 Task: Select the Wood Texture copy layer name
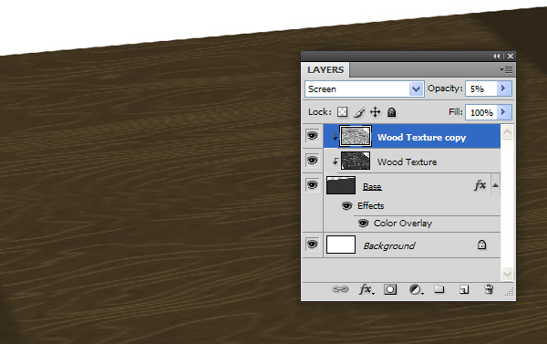(421, 137)
